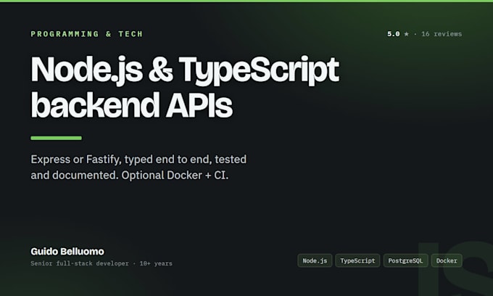Click the backend APIs title line
The image size is (493, 296).
131,104
